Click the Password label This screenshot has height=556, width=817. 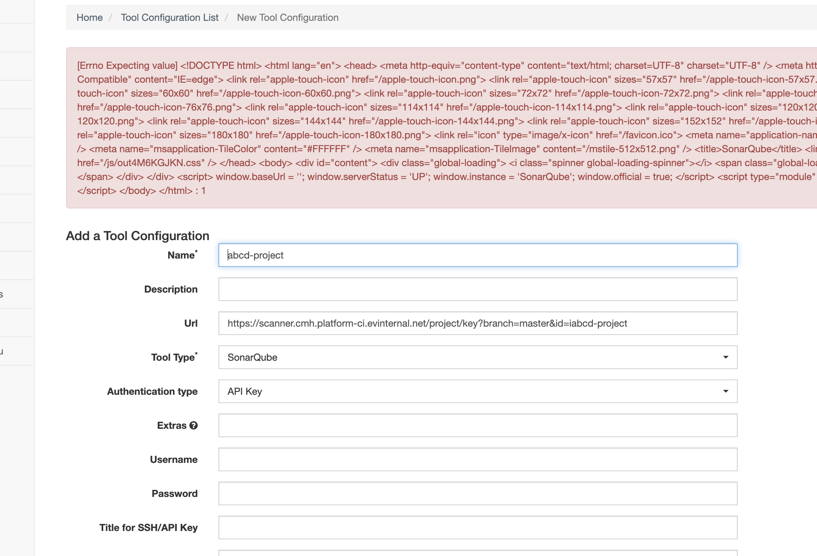click(x=175, y=493)
